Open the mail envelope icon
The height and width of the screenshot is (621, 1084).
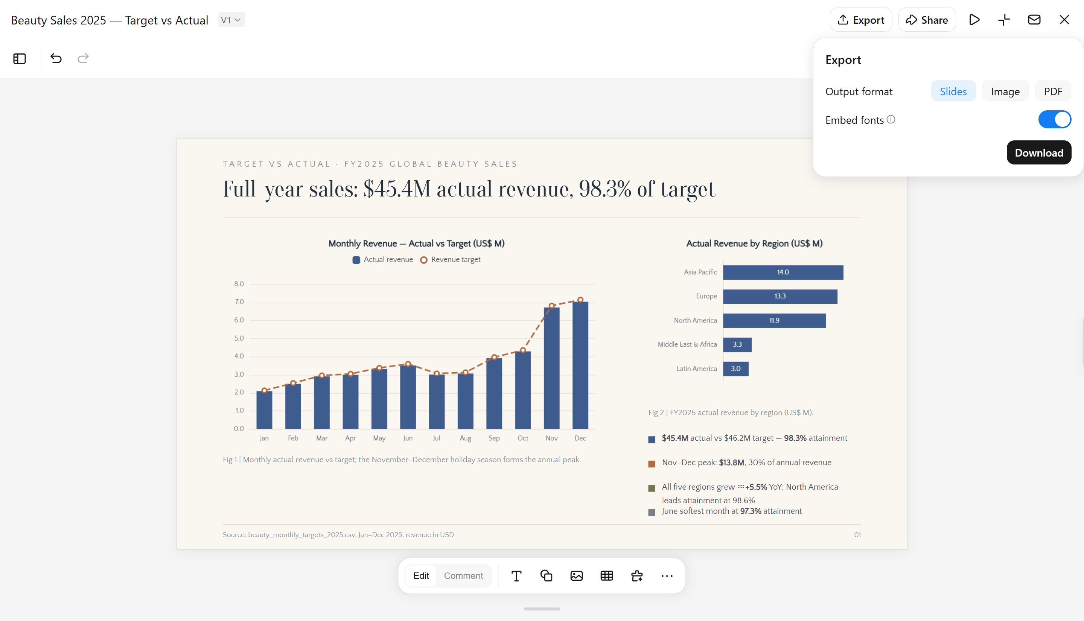[1034, 20]
